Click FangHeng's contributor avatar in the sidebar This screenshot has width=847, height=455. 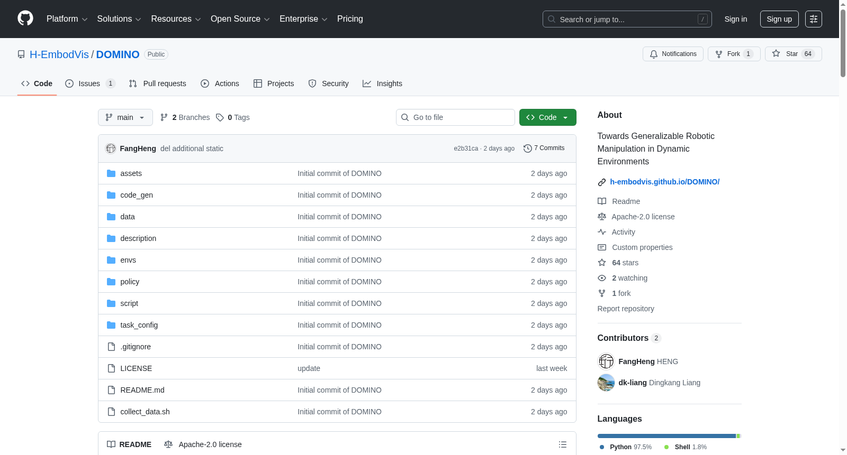point(606,361)
